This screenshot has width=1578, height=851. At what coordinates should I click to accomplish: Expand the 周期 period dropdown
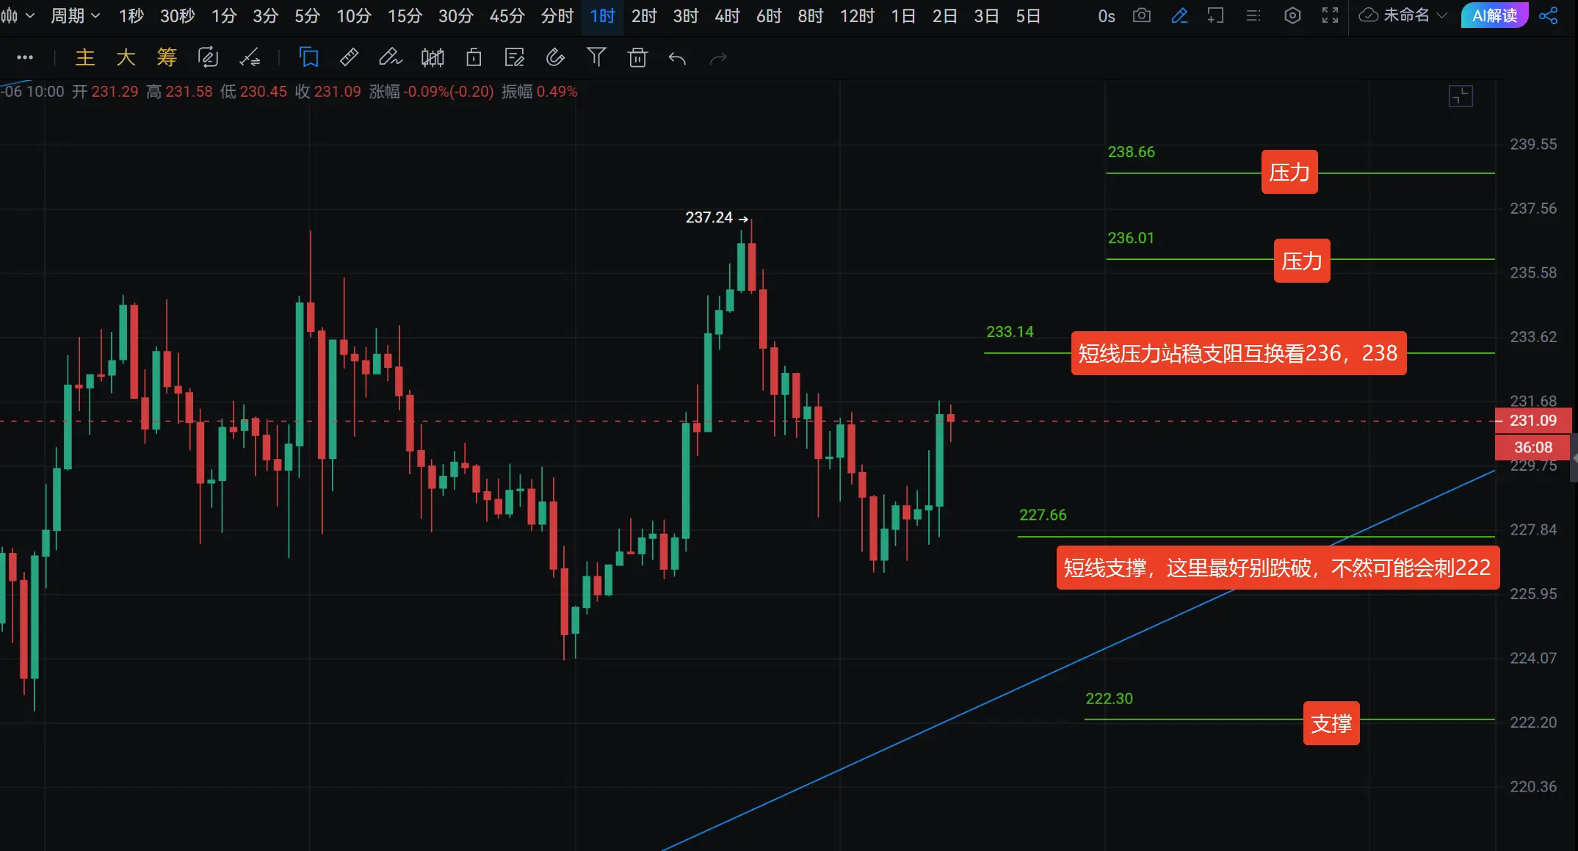point(75,15)
